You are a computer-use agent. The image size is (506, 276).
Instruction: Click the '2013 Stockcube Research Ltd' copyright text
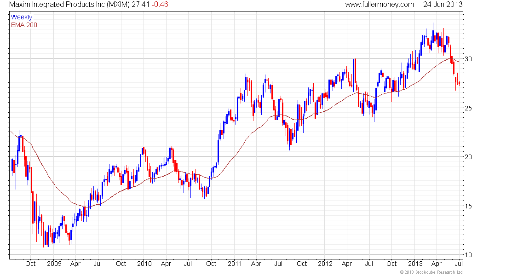pos(431,272)
